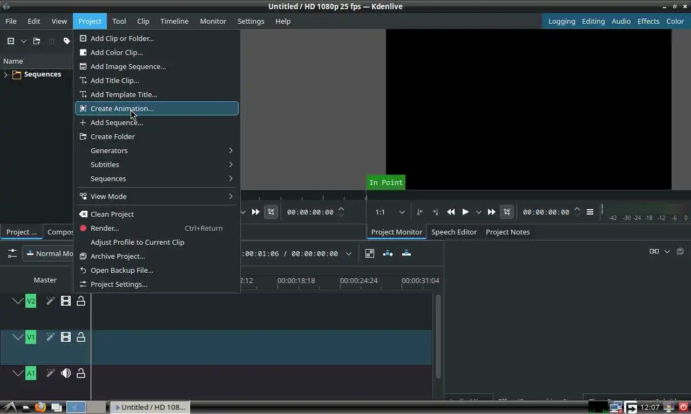Image resolution: width=691 pixels, height=414 pixels.
Task: Click the Render menu entry
Action: (x=157, y=228)
